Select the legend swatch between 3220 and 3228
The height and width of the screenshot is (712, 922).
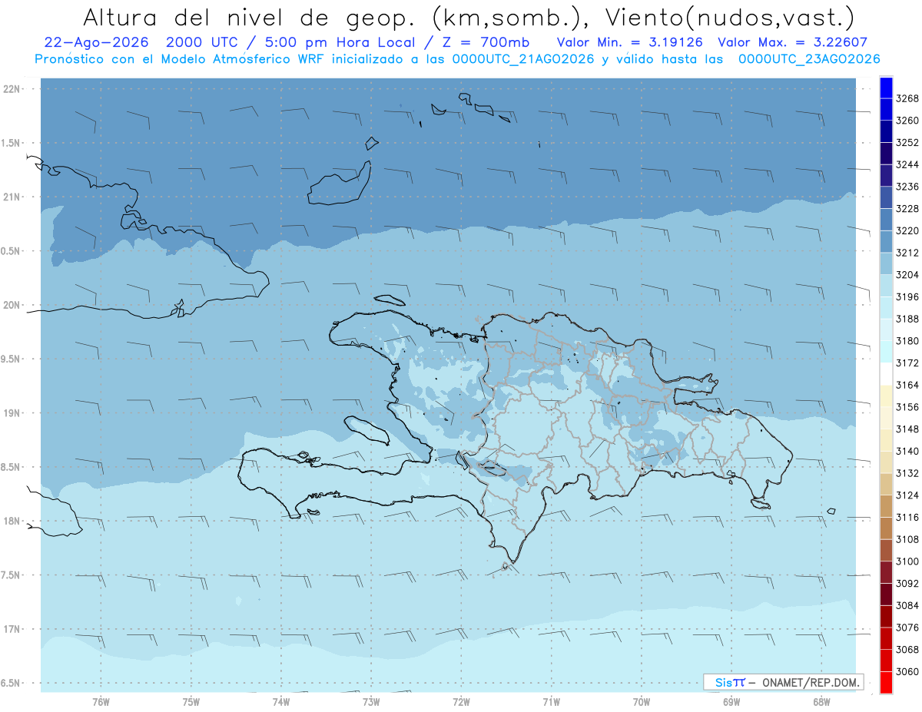(x=885, y=220)
